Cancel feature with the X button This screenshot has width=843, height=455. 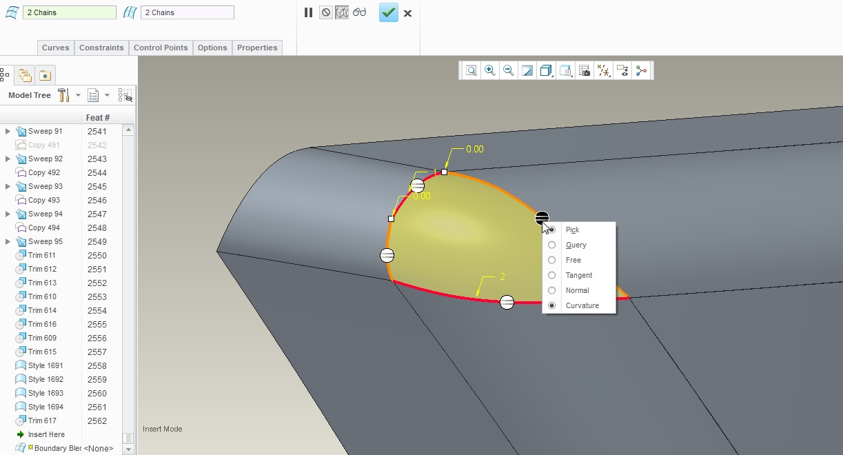point(407,12)
